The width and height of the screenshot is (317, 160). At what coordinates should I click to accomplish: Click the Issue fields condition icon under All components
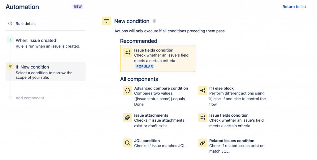click(x=203, y=117)
